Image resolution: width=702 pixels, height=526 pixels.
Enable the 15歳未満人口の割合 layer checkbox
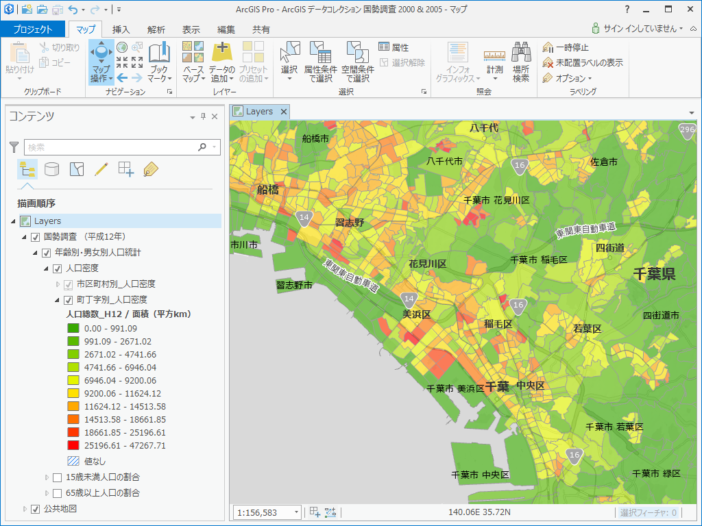(58, 477)
